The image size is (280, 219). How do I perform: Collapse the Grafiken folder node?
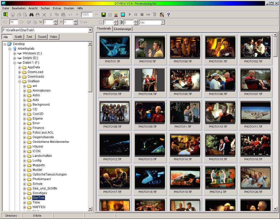(x=20, y=82)
